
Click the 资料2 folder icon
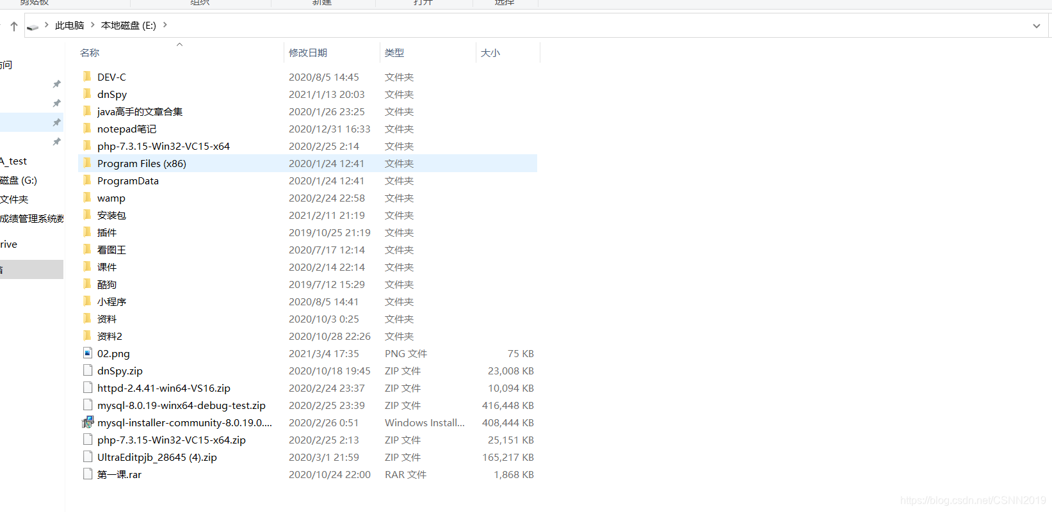pos(88,336)
